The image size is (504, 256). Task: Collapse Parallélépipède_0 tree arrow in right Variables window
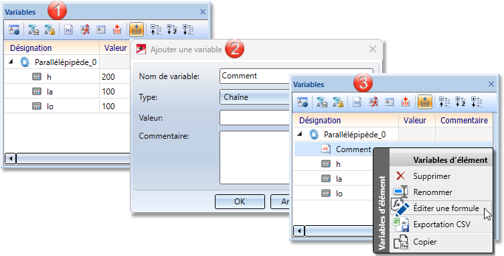tap(300, 134)
